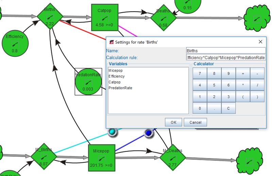
Task: Select the M_Deaths rate diamond
Action: point(173,158)
